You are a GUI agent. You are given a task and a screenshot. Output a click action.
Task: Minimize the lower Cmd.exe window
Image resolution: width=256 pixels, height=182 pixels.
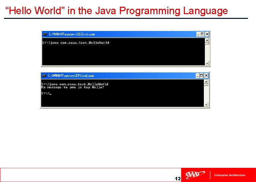[197, 76]
